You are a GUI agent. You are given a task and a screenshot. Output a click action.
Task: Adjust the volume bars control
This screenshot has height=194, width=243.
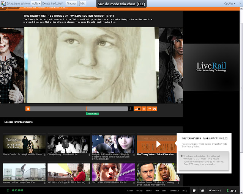[137, 109]
